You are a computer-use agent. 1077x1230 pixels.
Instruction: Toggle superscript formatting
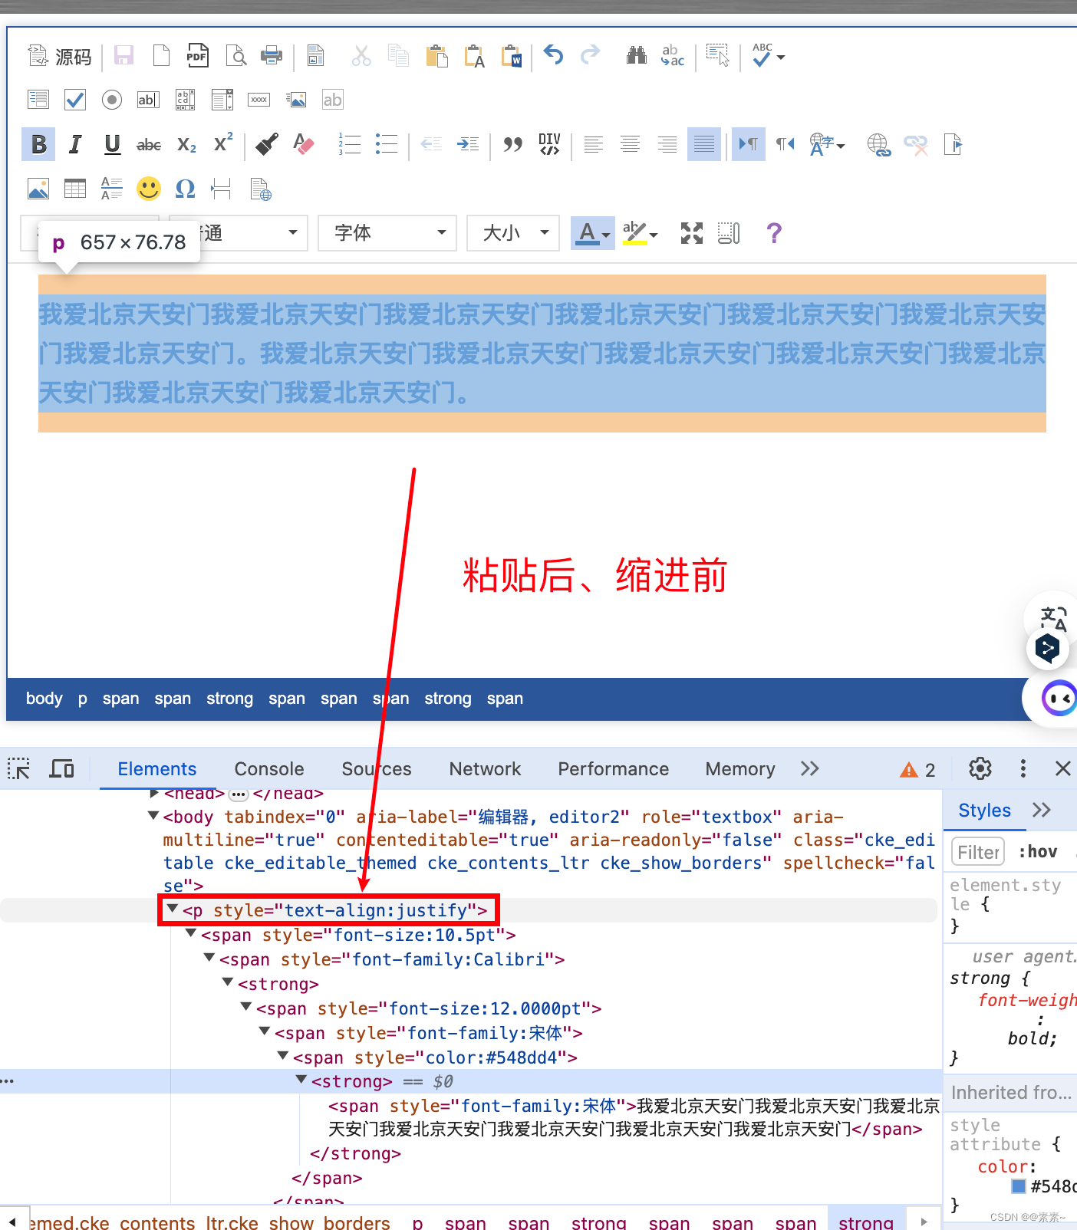(223, 143)
